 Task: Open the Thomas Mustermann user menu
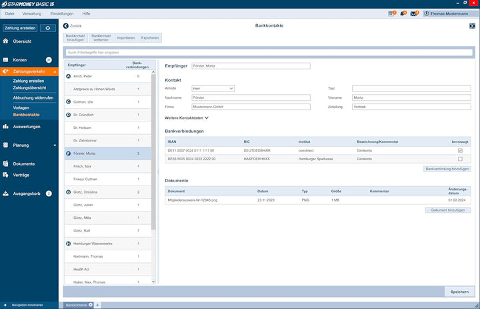click(x=449, y=14)
